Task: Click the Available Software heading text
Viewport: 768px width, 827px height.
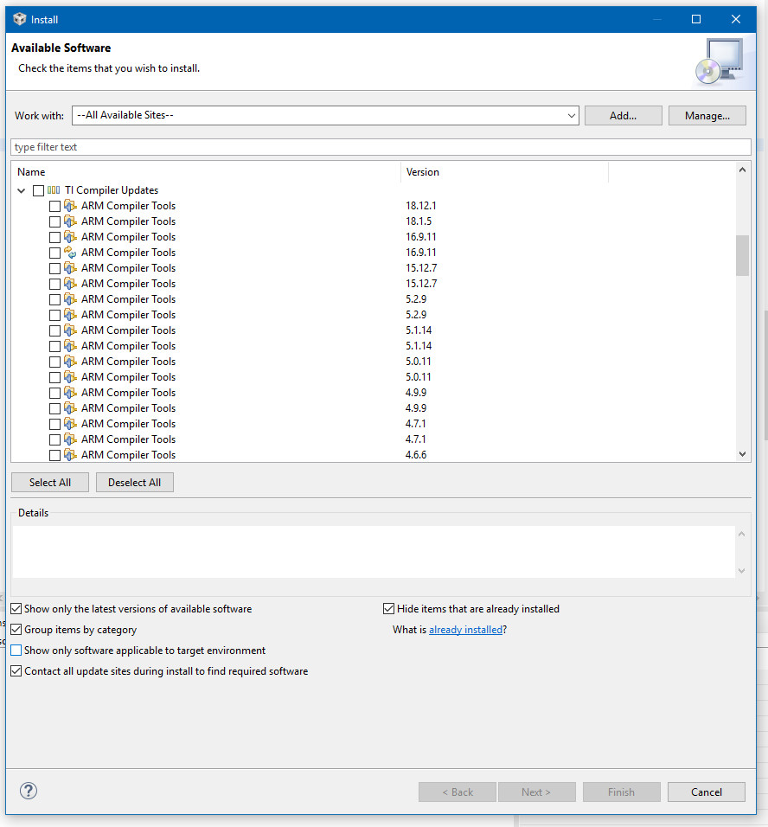Action: click(x=61, y=48)
